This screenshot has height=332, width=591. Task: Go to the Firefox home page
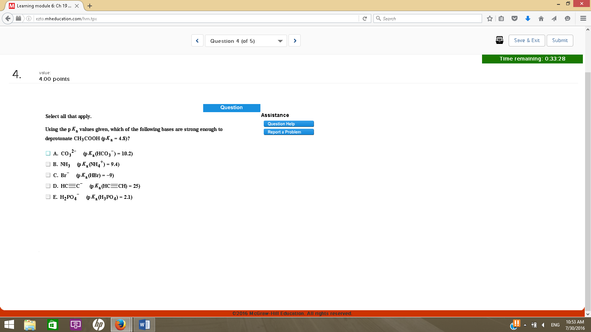click(x=541, y=18)
